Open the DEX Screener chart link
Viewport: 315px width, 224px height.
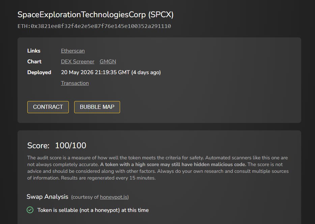point(78,62)
